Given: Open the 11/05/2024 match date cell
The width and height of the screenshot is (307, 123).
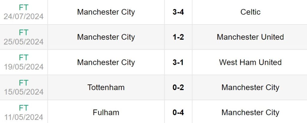Looking at the screenshot, I should click(23, 117).
